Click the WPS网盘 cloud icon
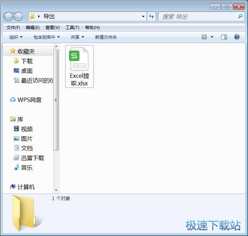Image resolution: width=248 pixels, height=236 pixels. (13, 100)
